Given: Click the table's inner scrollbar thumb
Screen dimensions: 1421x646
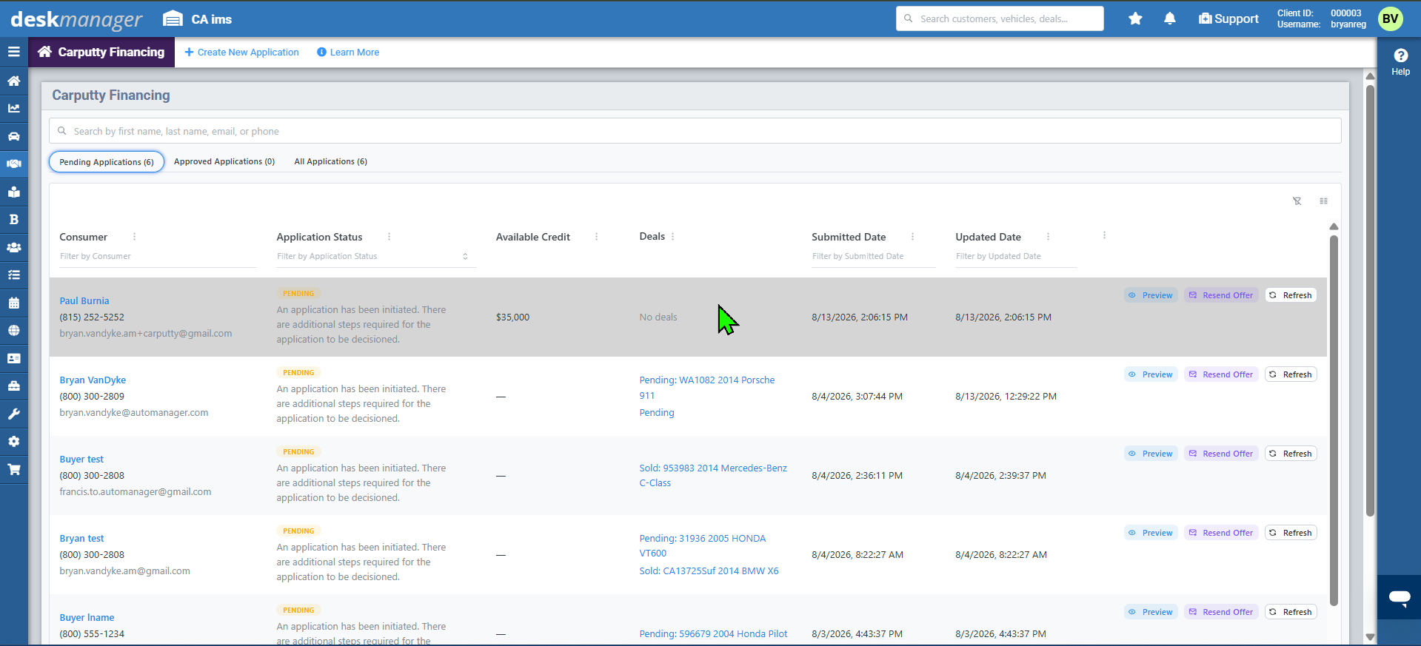Looking at the screenshot, I should [1334, 420].
